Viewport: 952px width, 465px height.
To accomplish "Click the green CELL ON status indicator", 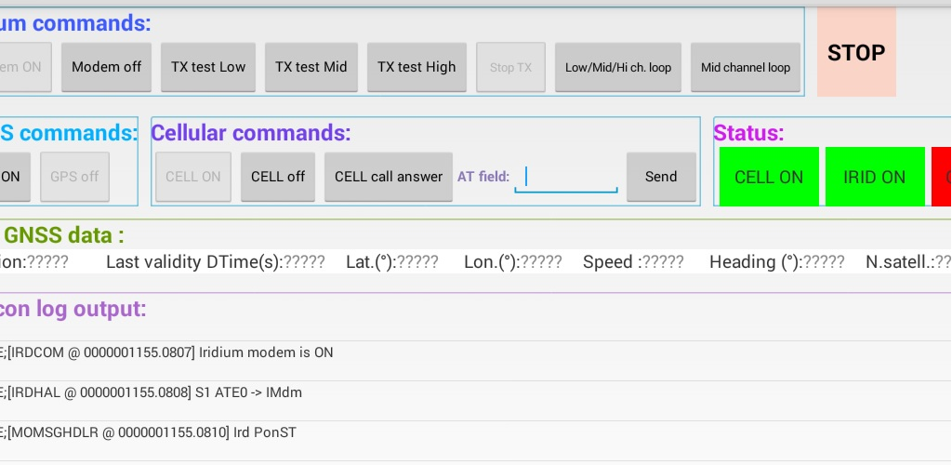I will tap(769, 177).
